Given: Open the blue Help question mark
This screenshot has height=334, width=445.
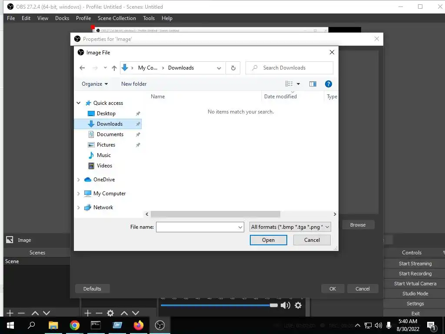Looking at the screenshot, I should [x=329, y=84].
